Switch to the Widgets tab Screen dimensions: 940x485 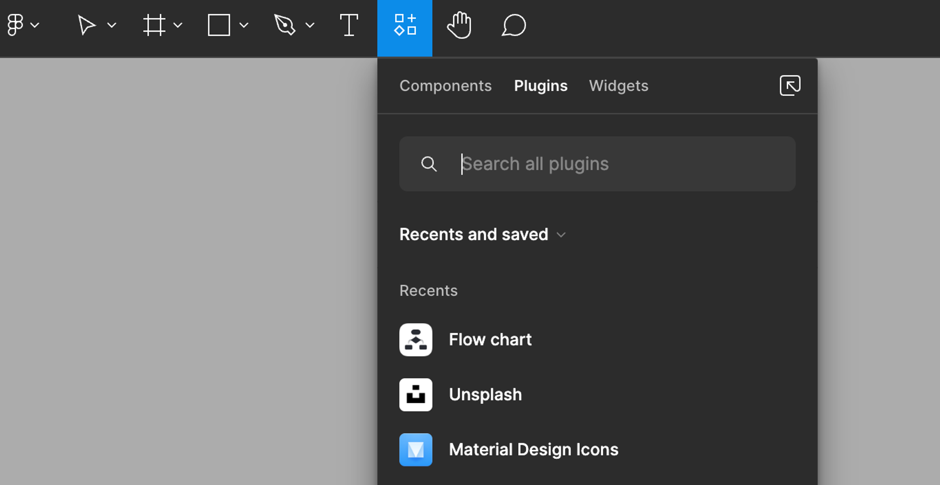point(619,86)
